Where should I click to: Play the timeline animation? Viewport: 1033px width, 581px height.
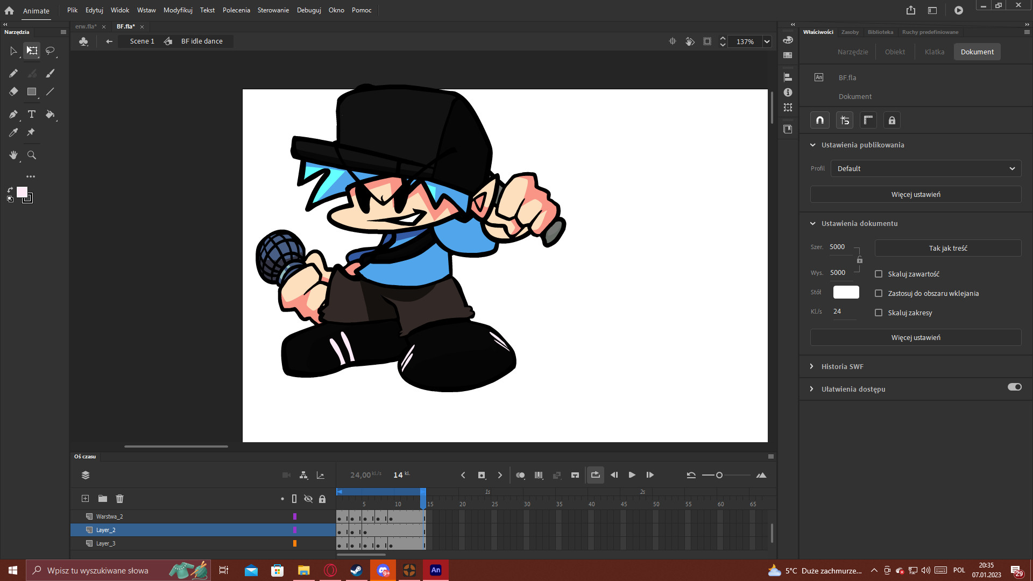(x=632, y=475)
